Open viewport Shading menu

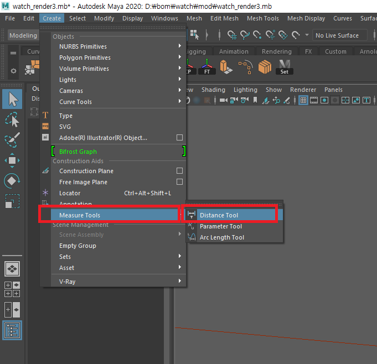pyautogui.click(x=213, y=90)
